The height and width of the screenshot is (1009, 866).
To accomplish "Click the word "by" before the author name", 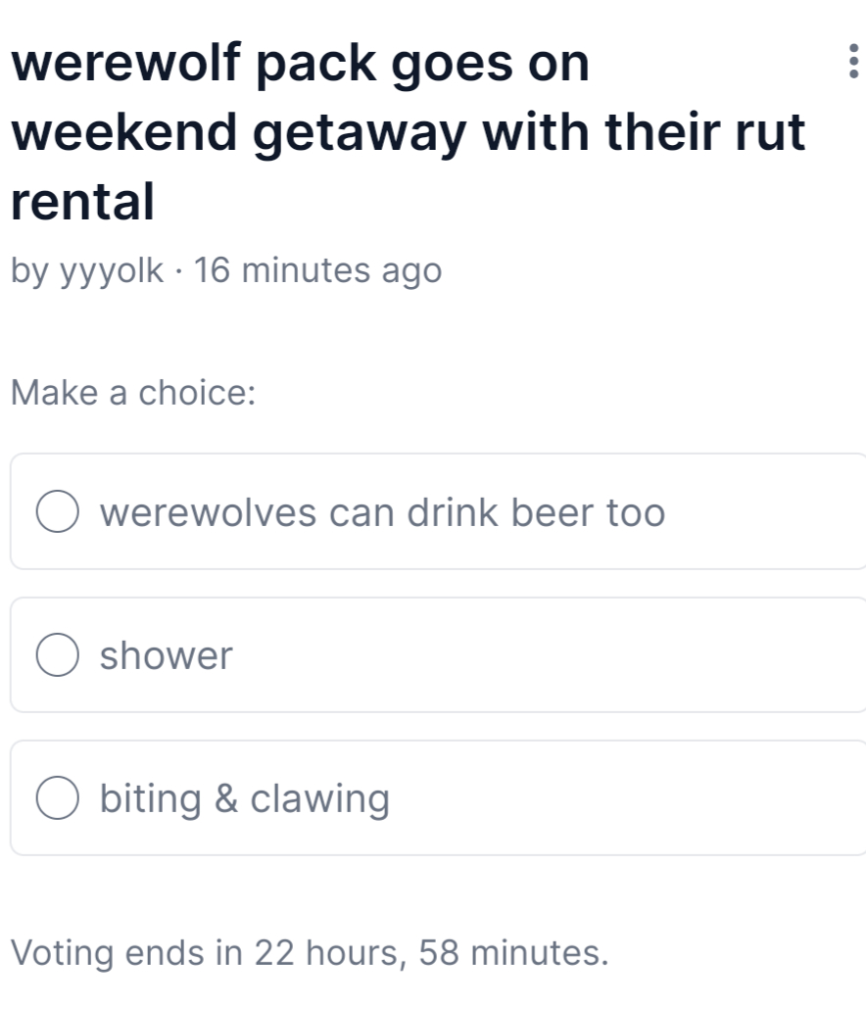I will tap(29, 270).
